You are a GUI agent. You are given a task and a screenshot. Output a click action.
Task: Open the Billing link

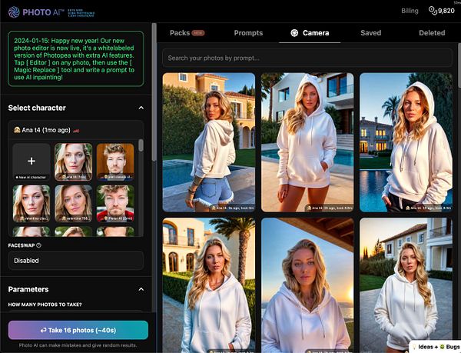(410, 11)
